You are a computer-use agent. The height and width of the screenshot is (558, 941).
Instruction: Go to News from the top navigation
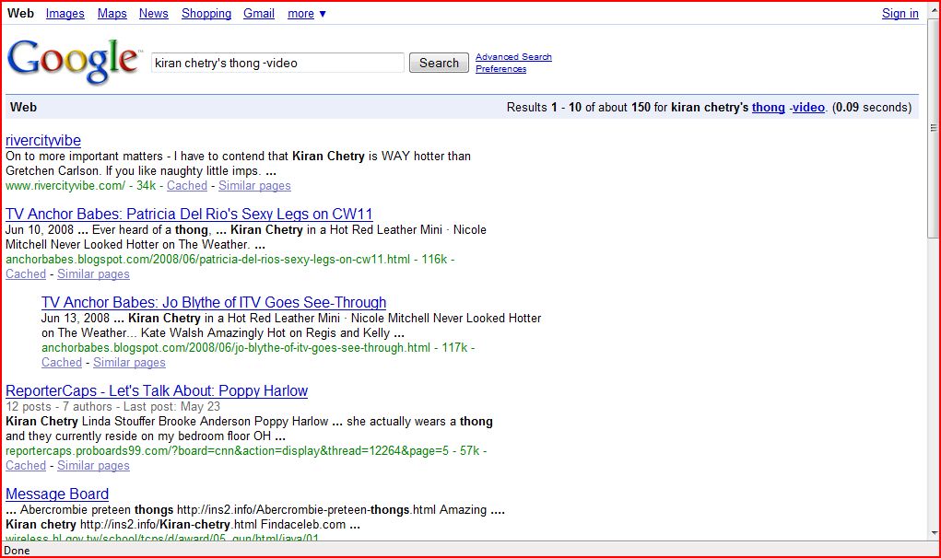[154, 13]
